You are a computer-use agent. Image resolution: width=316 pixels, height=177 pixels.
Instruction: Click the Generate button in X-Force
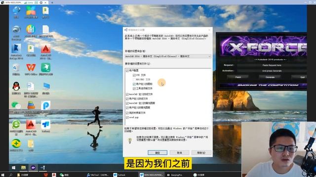coord(270,77)
